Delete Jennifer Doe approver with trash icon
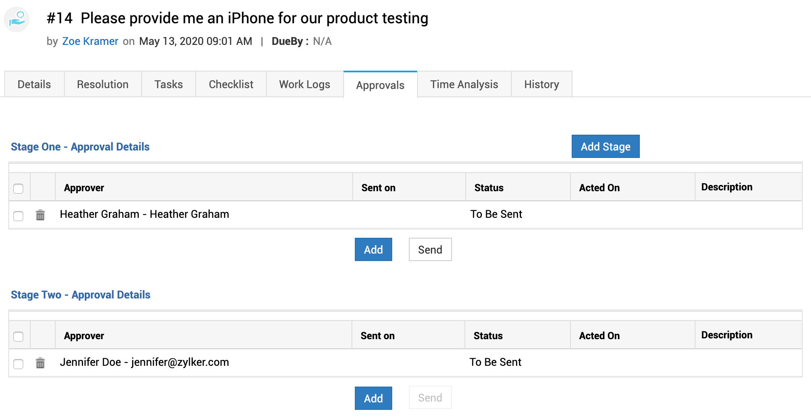This screenshot has width=811, height=419. (x=40, y=363)
